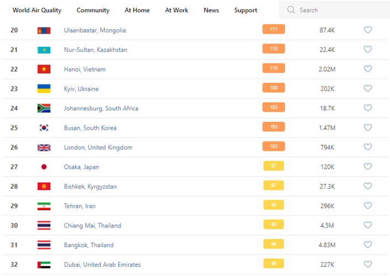Open the At Home menu
Viewport: 390px width, 276px height.
(137, 10)
